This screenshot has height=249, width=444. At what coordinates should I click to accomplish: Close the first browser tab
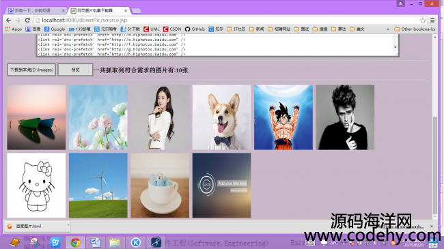63,10
